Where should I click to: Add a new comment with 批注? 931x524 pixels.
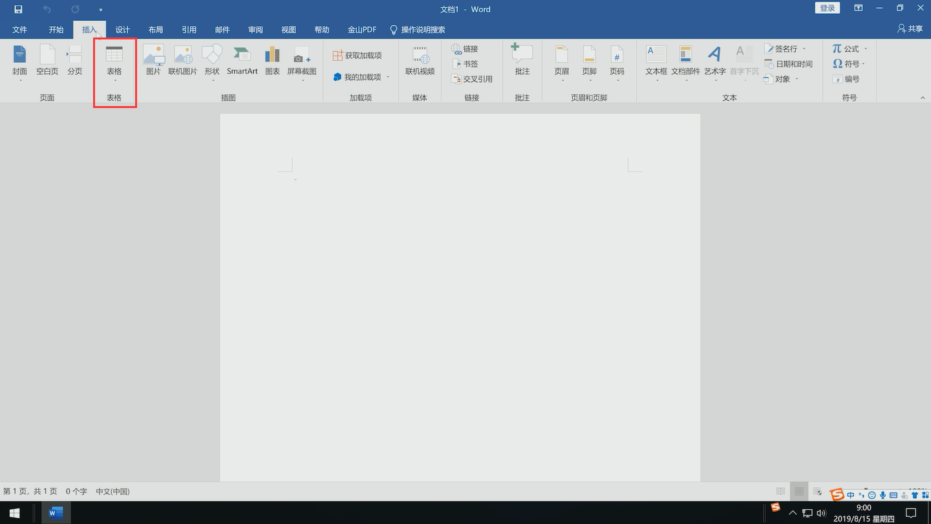[522, 60]
